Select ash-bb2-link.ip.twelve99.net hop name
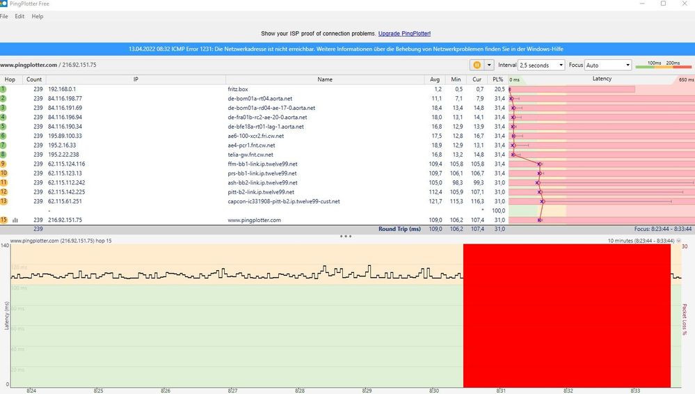 pyautogui.click(x=262, y=182)
